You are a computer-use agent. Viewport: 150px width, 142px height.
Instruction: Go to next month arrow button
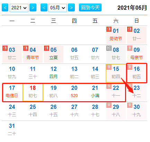coord(71,8)
